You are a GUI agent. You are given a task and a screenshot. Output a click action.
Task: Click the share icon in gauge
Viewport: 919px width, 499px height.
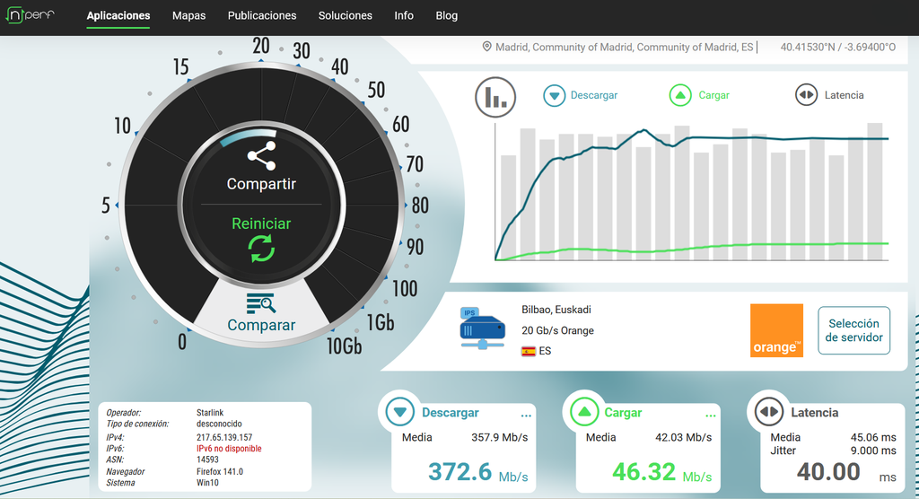tap(261, 156)
